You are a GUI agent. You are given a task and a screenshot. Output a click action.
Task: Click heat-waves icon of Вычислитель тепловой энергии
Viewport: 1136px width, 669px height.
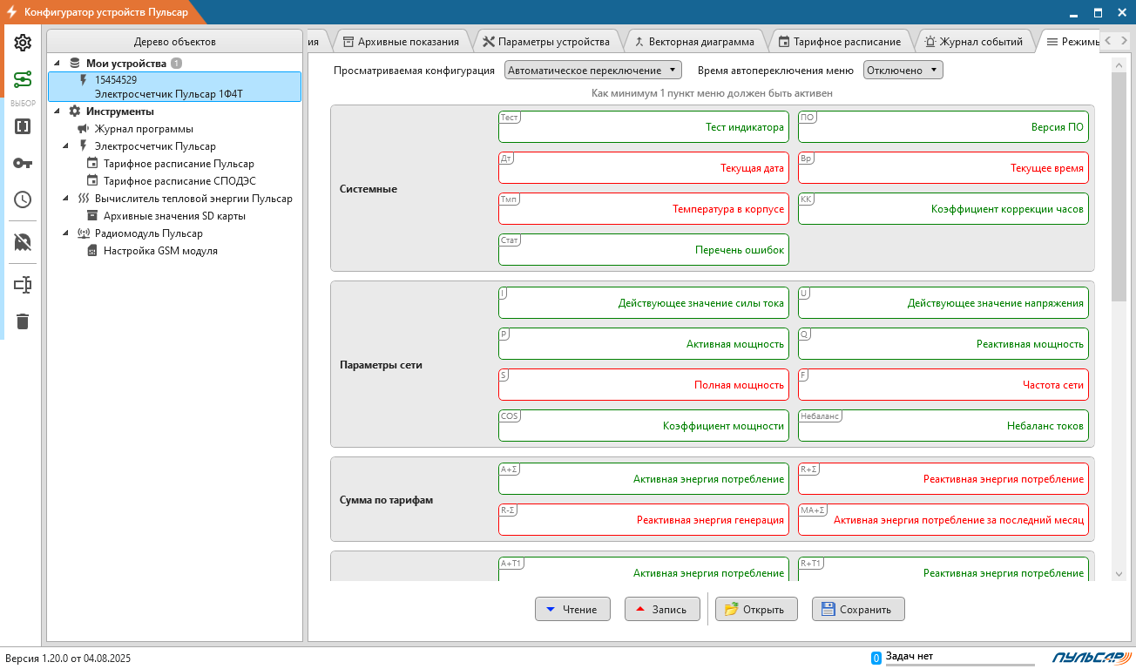coord(84,199)
